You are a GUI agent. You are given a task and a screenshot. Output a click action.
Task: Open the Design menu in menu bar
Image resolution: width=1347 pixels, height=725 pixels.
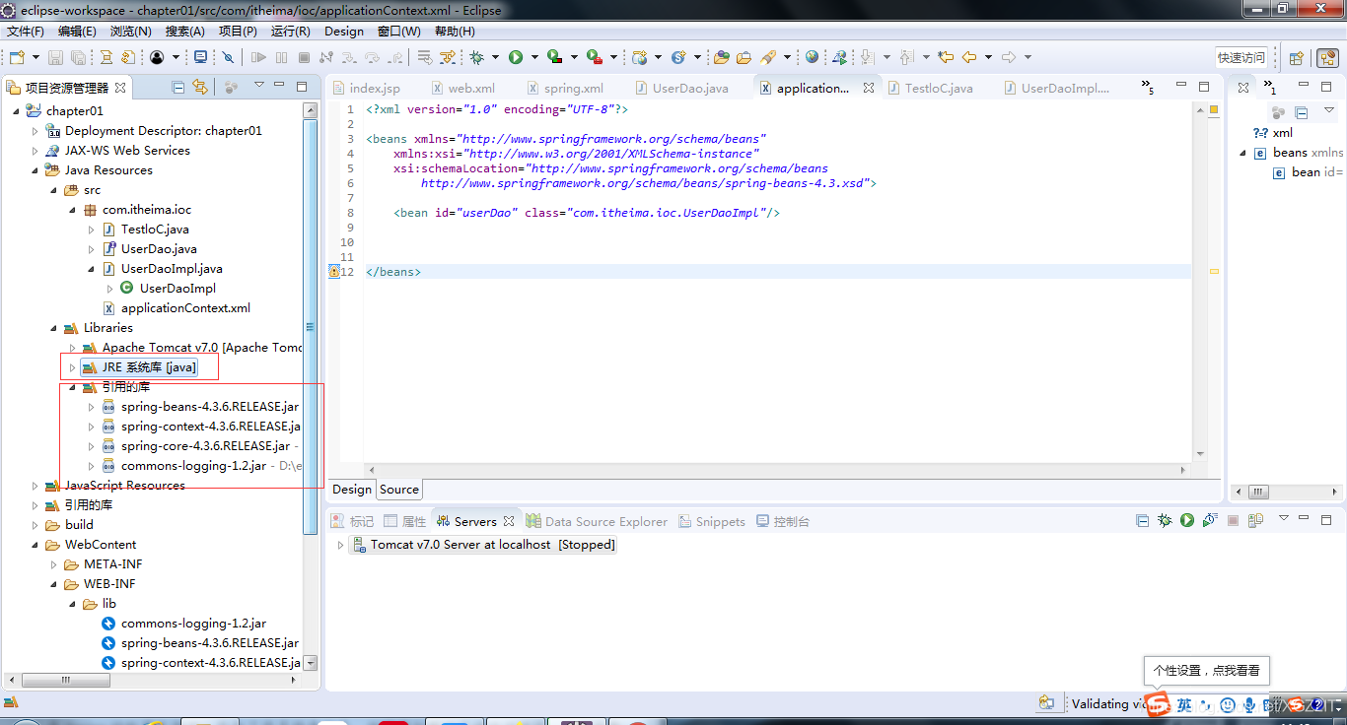pyautogui.click(x=344, y=32)
